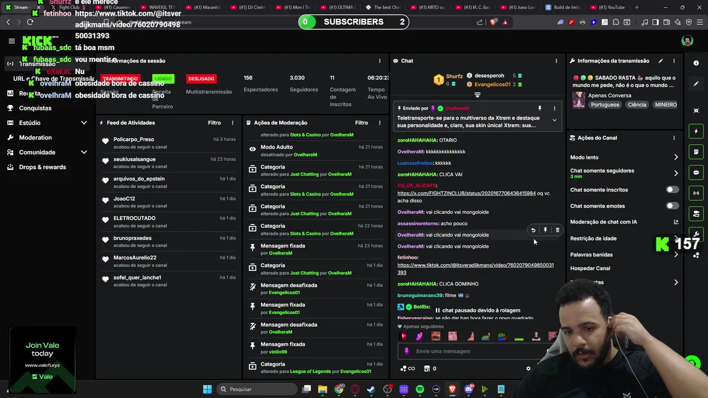Open three-dot menu of Ações do Canal panel

pyautogui.click(x=674, y=138)
